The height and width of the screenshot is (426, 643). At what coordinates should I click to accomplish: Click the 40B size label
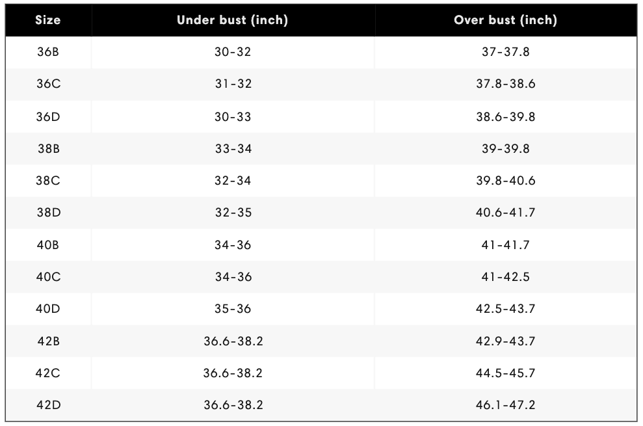pyautogui.click(x=48, y=245)
